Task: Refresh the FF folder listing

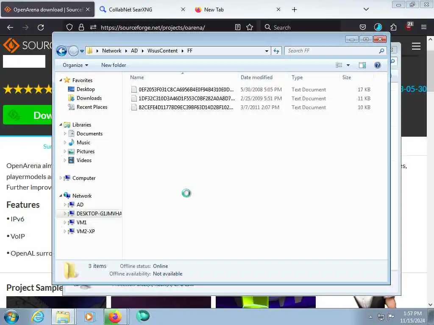Action: coord(276,51)
